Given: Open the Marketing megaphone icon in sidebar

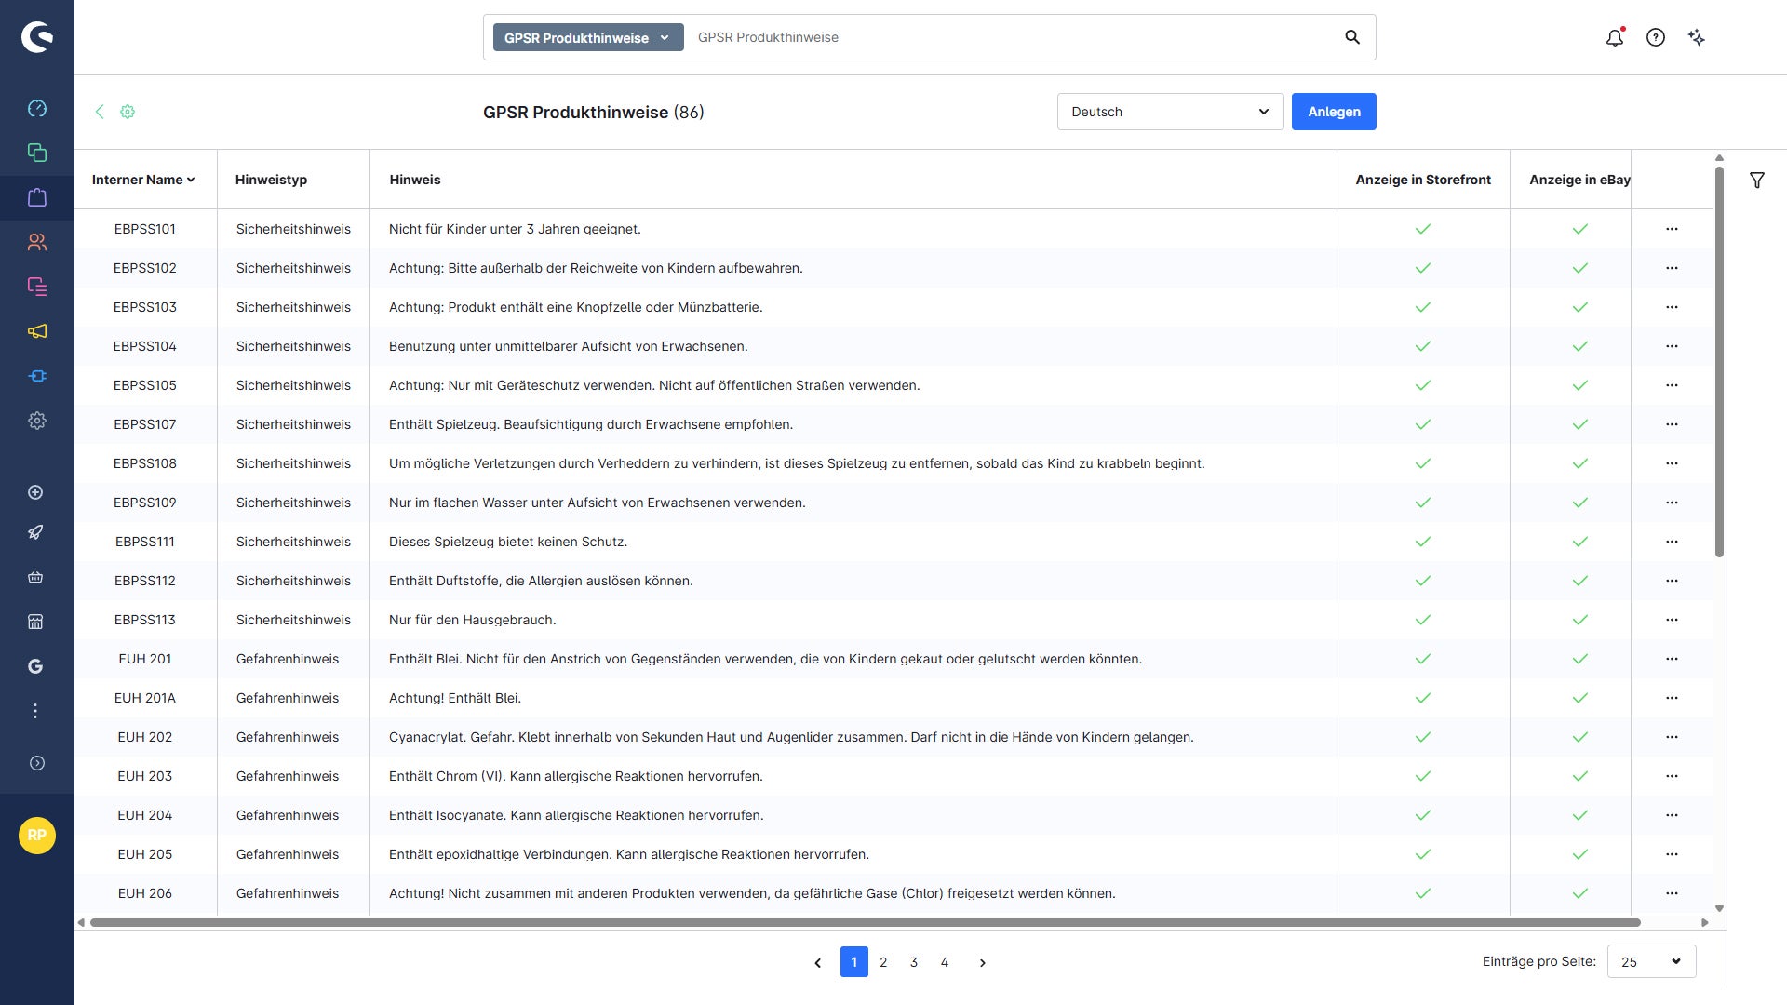Looking at the screenshot, I should (37, 331).
